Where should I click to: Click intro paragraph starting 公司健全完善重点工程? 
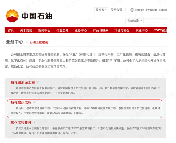tap(85, 60)
